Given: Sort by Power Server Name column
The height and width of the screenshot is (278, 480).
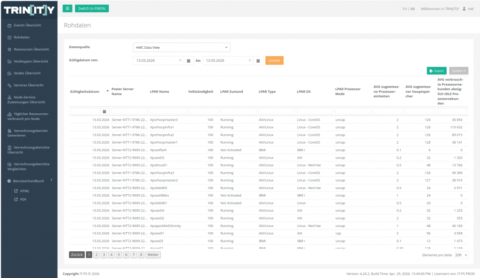Looking at the screenshot, I should (x=122, y=92).
